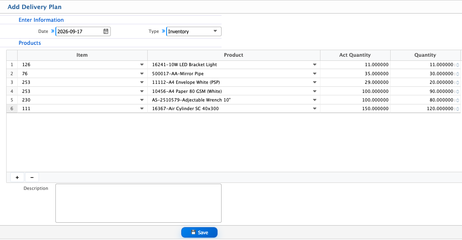Click quantity stepper for 11.000000 row
The height and width of the screenshot is (240, 462).
click(x=457, y=65)
